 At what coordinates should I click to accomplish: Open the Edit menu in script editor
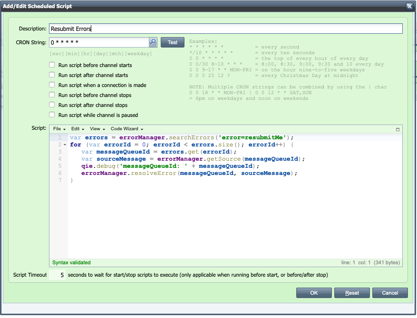pyautogui.click(x=78, y=129)
